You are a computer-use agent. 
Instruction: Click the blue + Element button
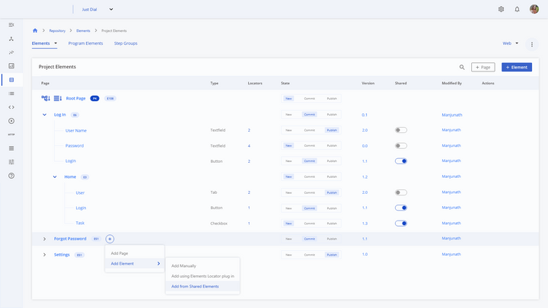(x=517, y=68)
